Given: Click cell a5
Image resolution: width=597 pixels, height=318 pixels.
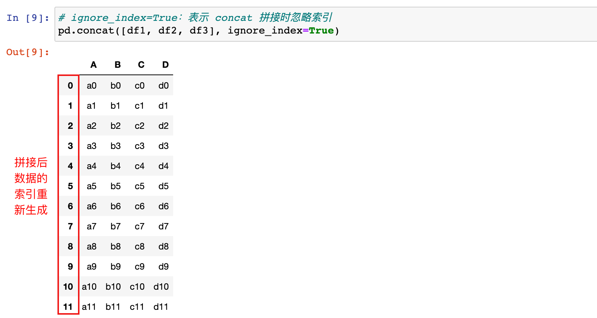Looking at the screenshot, I should pos(91,186).
